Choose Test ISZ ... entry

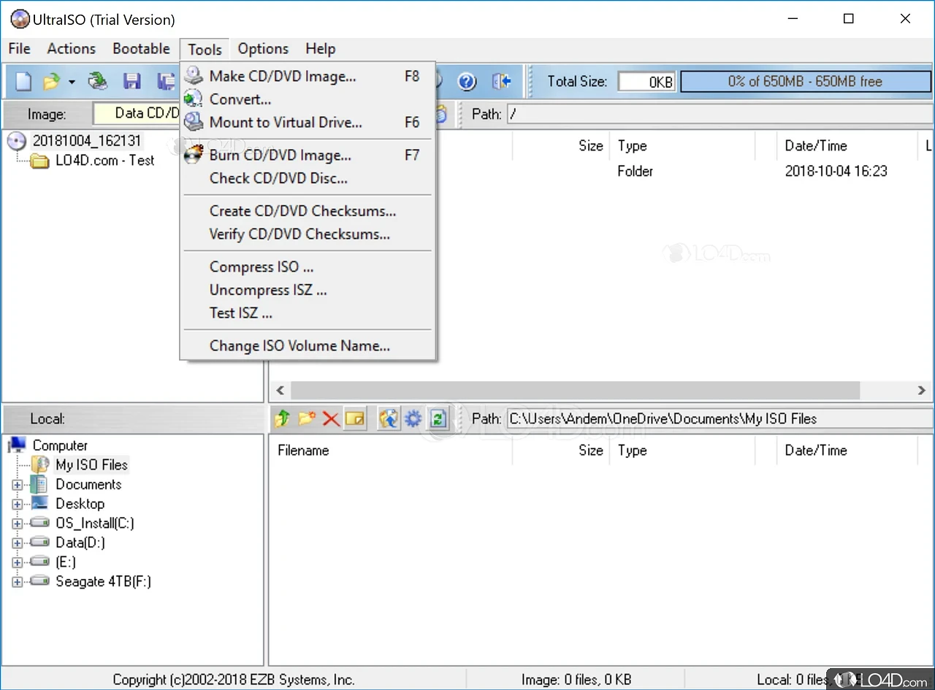click(x=308, y=313)
